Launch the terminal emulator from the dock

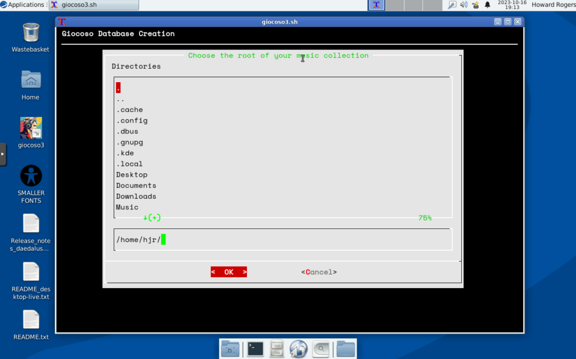click(x=255, y=349)
